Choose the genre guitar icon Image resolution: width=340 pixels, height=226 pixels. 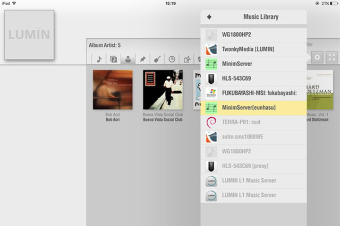158,59
